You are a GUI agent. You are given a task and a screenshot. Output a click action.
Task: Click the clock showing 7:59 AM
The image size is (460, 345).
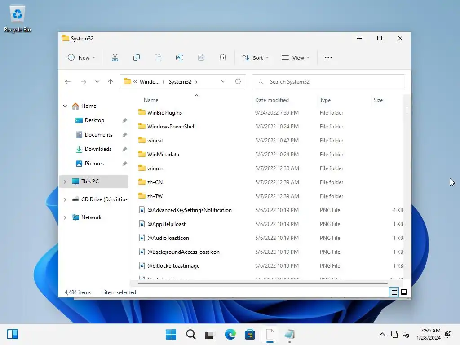pos(430,331)
